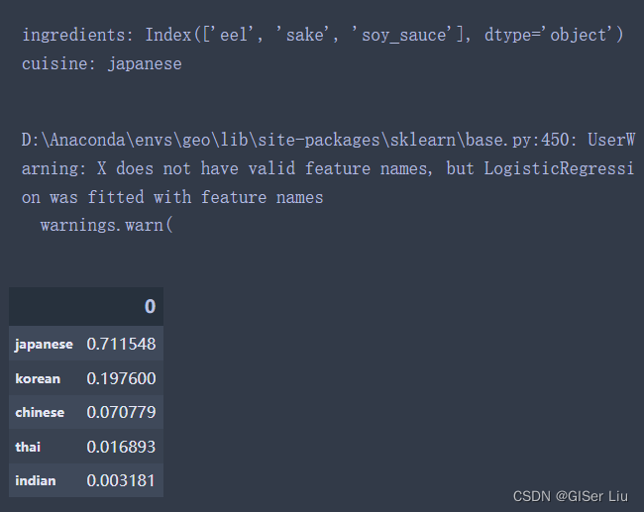Click the value 0.197600
644x512 pixels.
[121, 378]
